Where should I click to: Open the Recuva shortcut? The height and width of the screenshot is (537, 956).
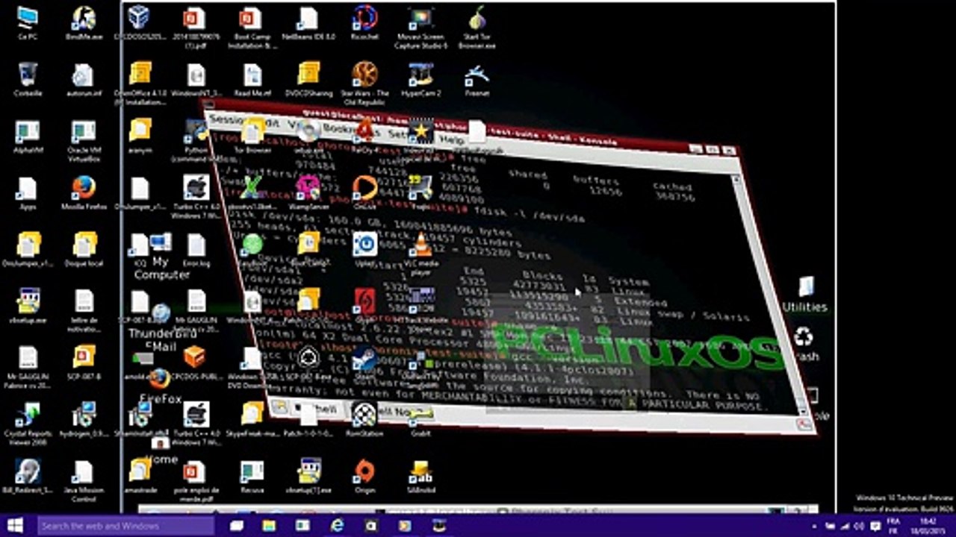tap(252, 476)
